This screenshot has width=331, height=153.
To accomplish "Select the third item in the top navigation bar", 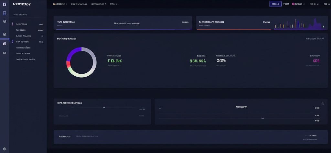I will (99, 4).
